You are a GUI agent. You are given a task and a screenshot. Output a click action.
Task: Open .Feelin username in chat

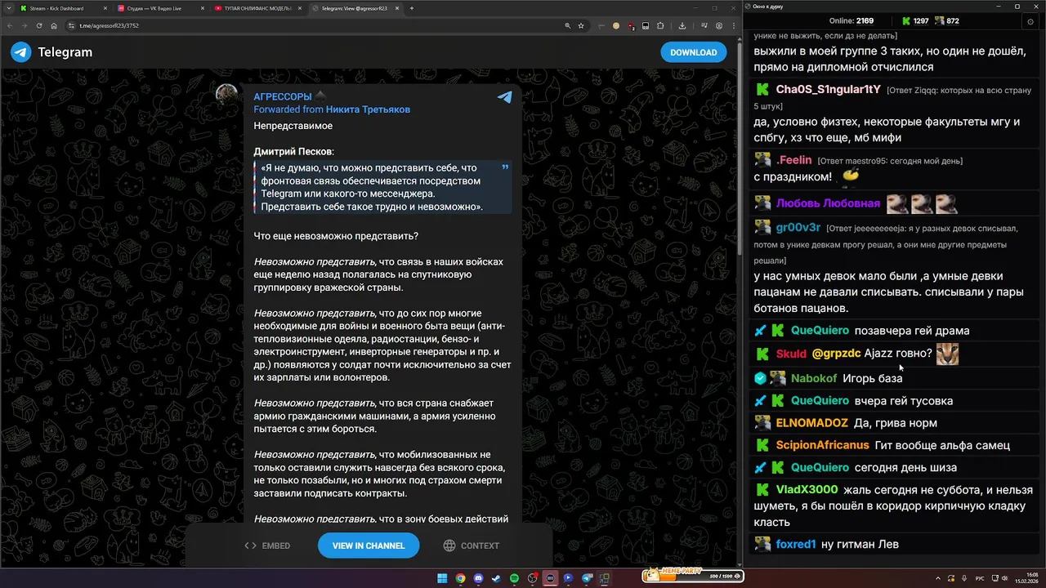[x=793, y=160]
